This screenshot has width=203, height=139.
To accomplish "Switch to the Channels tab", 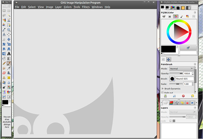I will click(171, 103).
